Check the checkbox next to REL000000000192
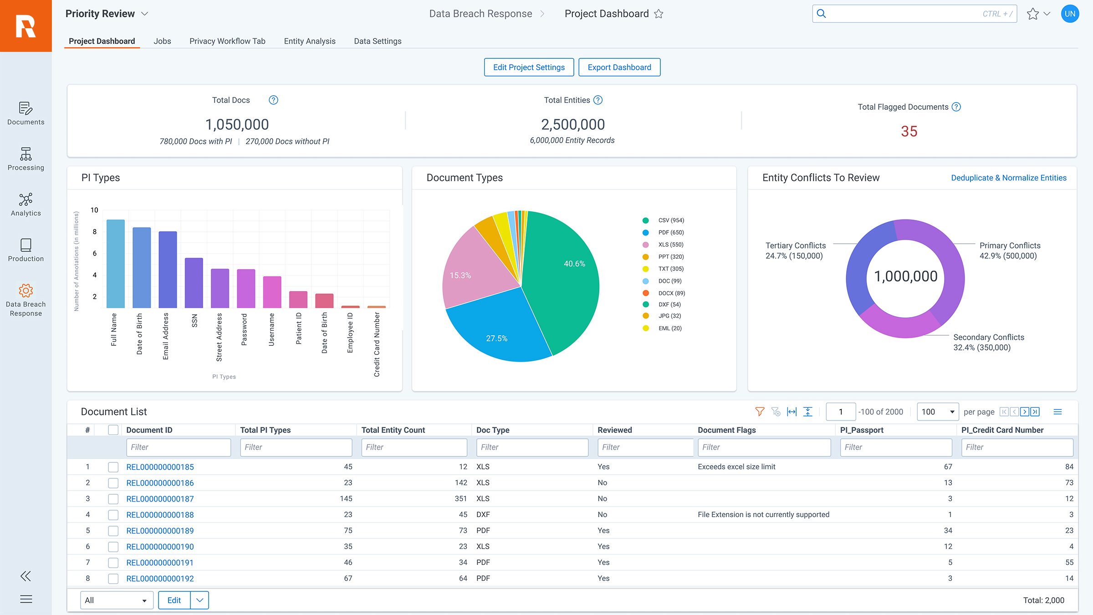The height and width of the screenshot is (615, 1093). click(x=113, y=578)
